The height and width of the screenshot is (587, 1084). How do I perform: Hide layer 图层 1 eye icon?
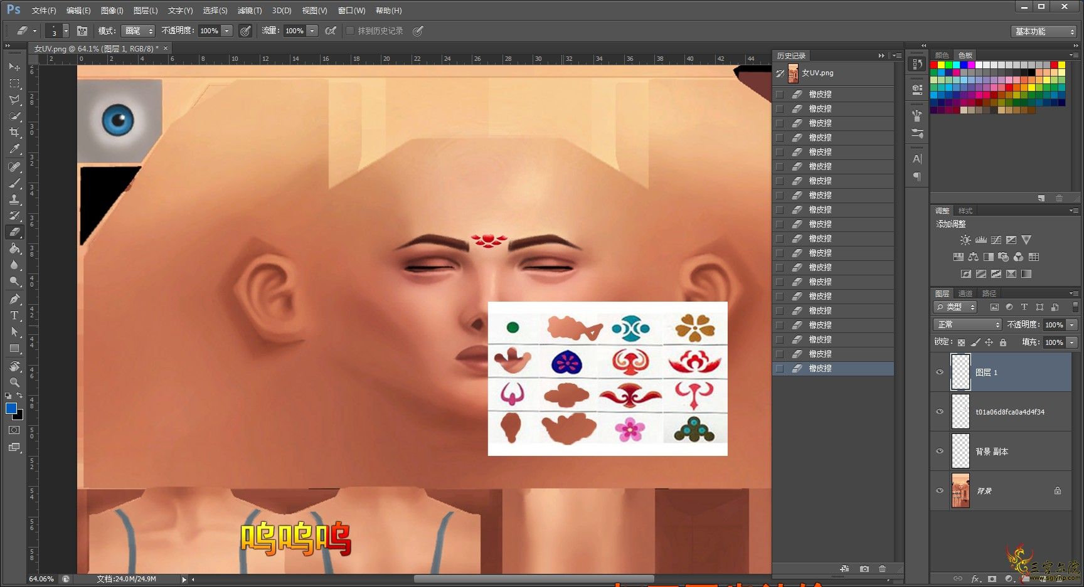(940, 372)
